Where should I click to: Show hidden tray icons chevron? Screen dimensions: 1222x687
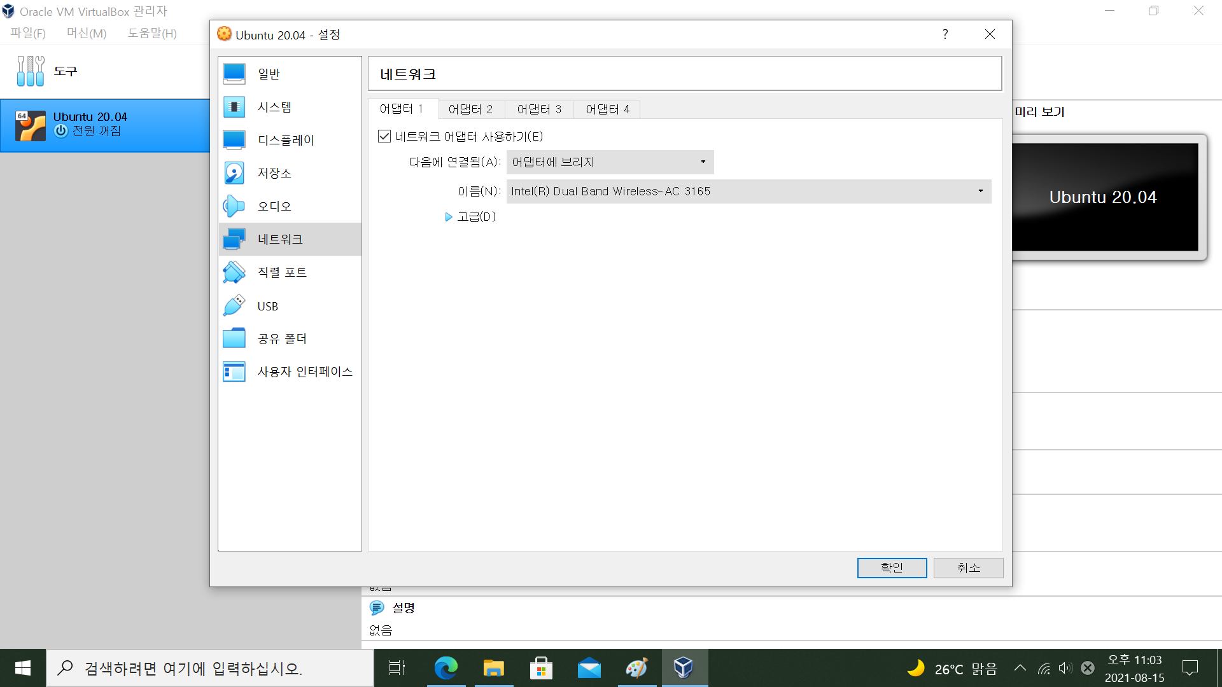click(x=1020, y=668)
